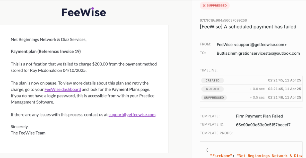Select the QUEUED badge in the timeline

[212, 89]
